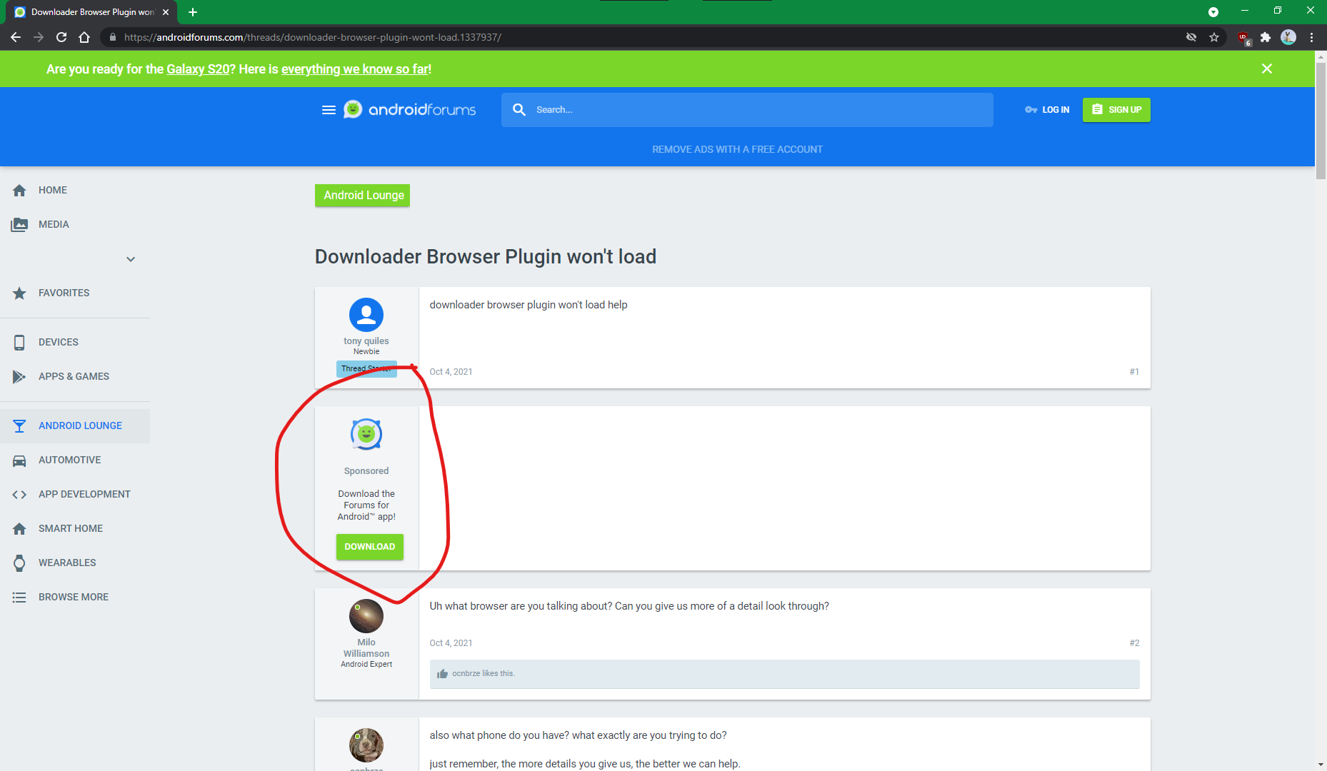
Task: Select the Android Lounge cocktail icon
Action: 19,425
